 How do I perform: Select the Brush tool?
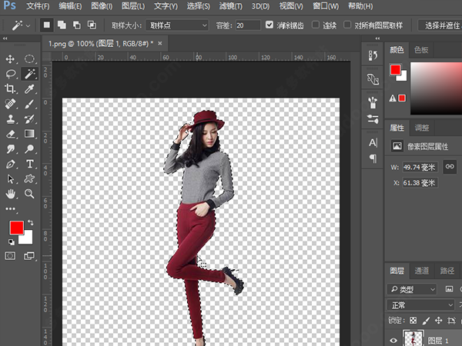click(x=29, y=104)
